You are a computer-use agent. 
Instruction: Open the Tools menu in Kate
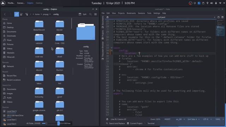(149, 13)
